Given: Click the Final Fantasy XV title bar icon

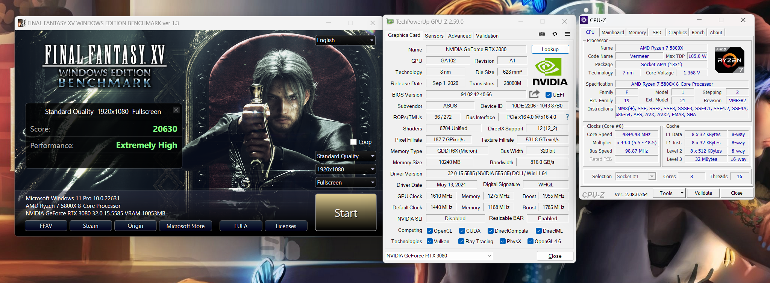Looking at the screenshot, I should pos(22,23).
